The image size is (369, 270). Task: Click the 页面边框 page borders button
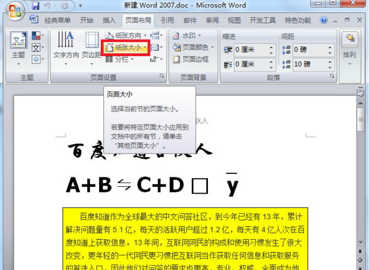point(191,59)
